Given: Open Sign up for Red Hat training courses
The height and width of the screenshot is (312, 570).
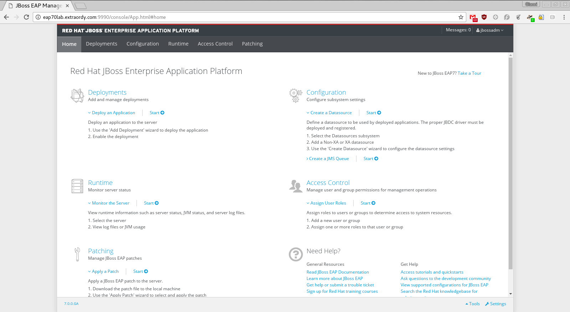Looking at the screenshot, I should coord(342,291).
